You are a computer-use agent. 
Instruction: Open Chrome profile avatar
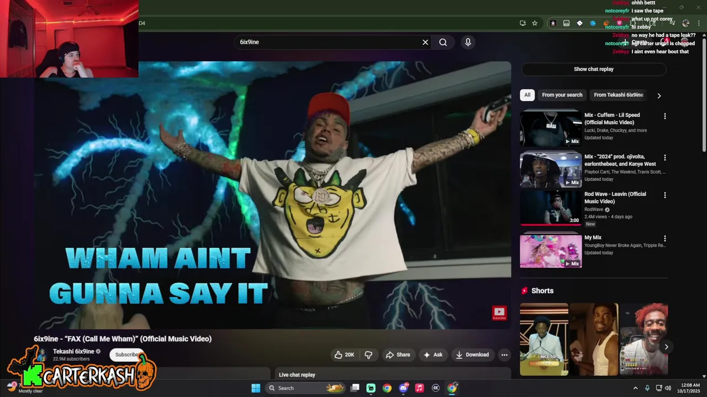685,23
